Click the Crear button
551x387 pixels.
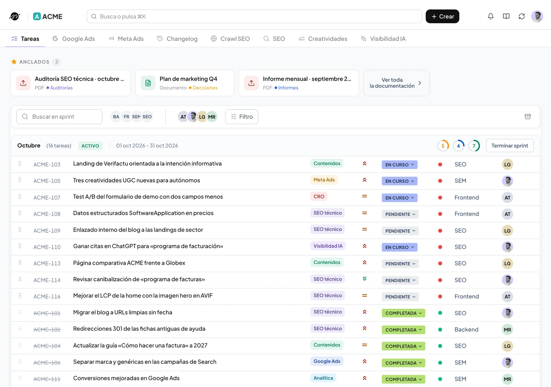(442, 17)
